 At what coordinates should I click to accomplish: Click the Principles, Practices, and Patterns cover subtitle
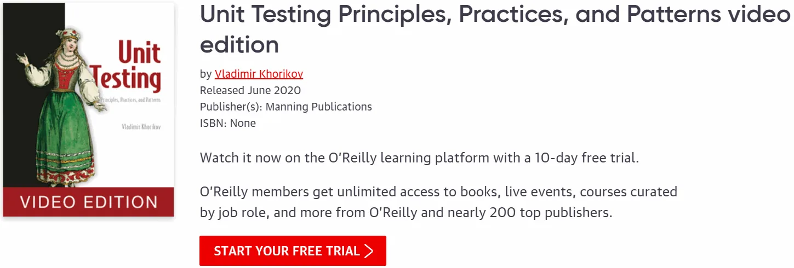pyautogui.click(x=133, y=100)
